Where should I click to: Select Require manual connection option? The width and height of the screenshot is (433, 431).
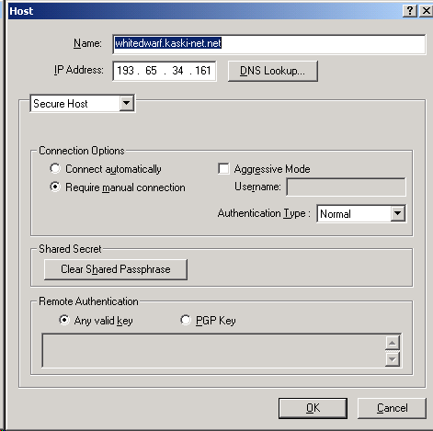coord(55,187)
